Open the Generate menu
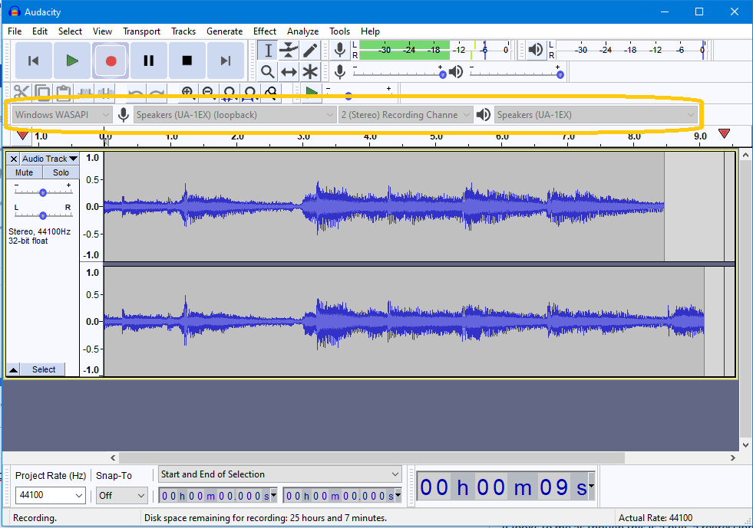Viewport: 753px width, 528px height. [x=224, y=31]
